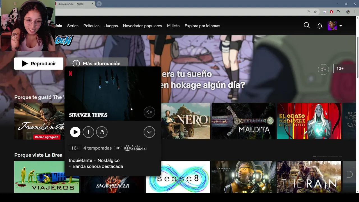Open the Juegos section

click(111, 26)
